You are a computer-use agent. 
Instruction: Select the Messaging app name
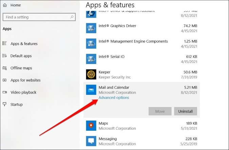108,139
